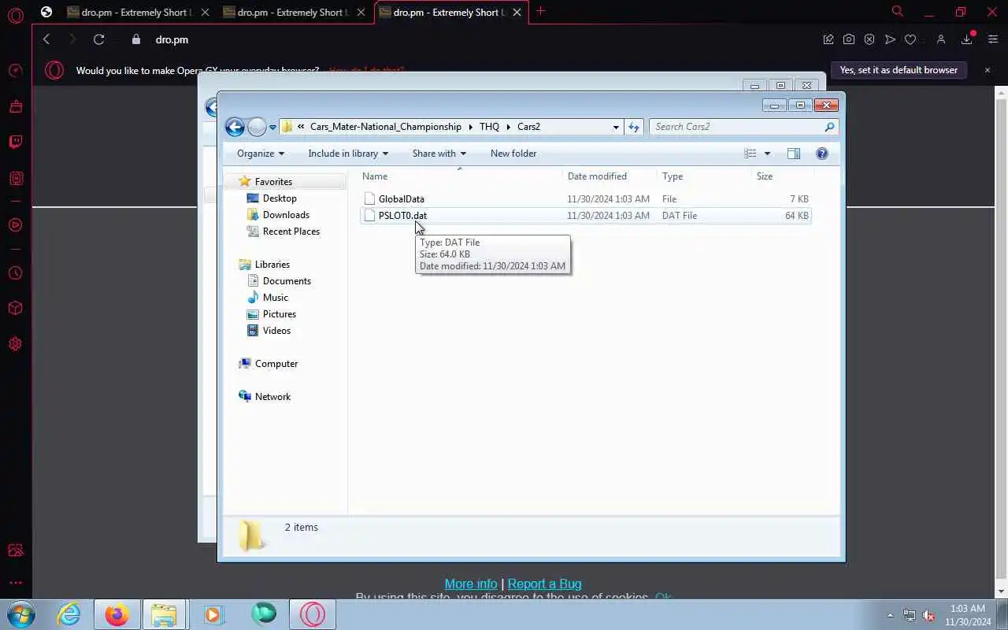The image size is (1008, 630).
Task: Set Opera GX as default browser
Action: click(x=899, y=70)
